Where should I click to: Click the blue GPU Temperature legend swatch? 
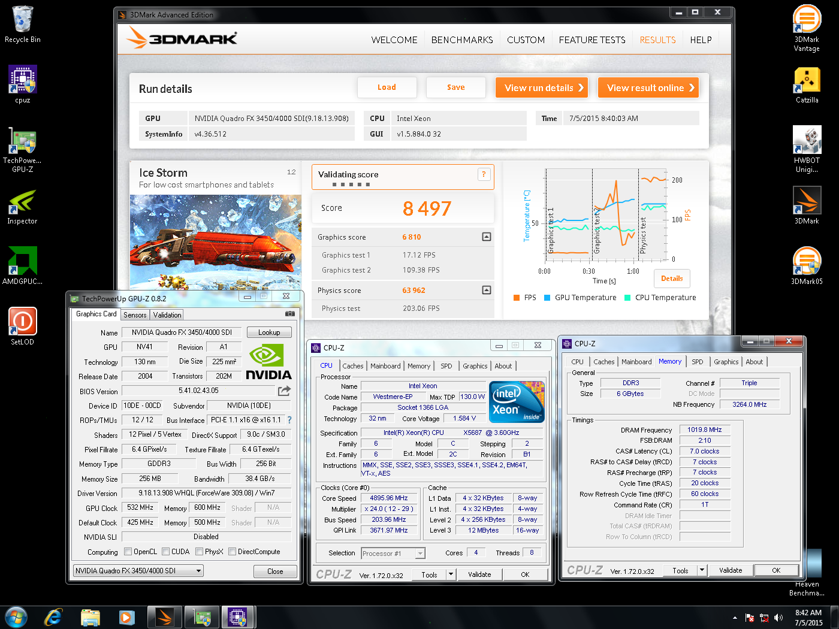[547, 298]
